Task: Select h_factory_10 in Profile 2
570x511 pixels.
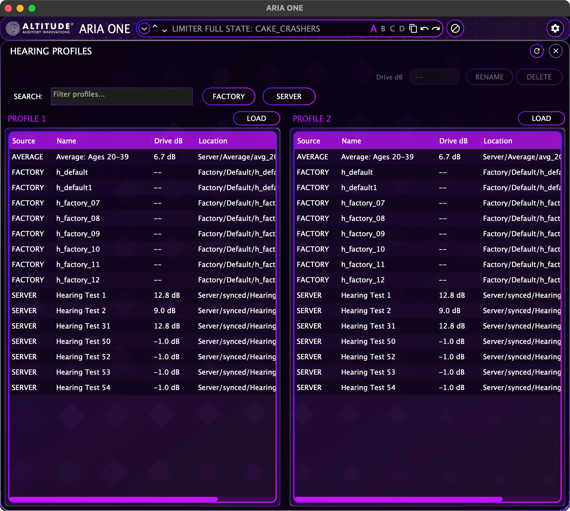Action: tap(427, 249)
